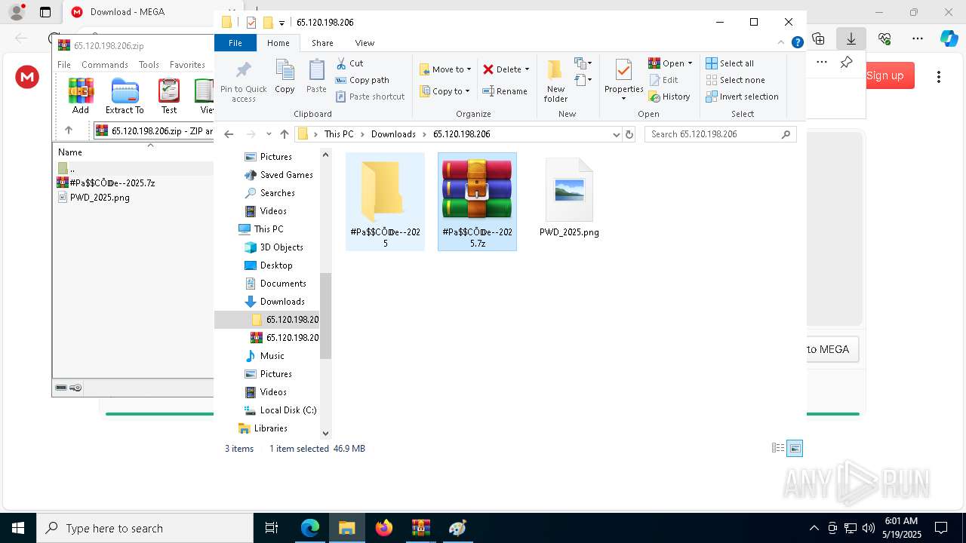The image size is (966, 543).
Task: Select the #Pa$$CODe--2025 folder
Action: [385, 201]
